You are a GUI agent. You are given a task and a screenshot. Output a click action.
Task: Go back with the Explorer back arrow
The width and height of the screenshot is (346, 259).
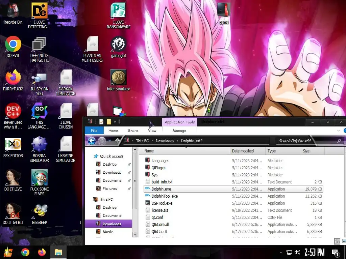(92, 141)
